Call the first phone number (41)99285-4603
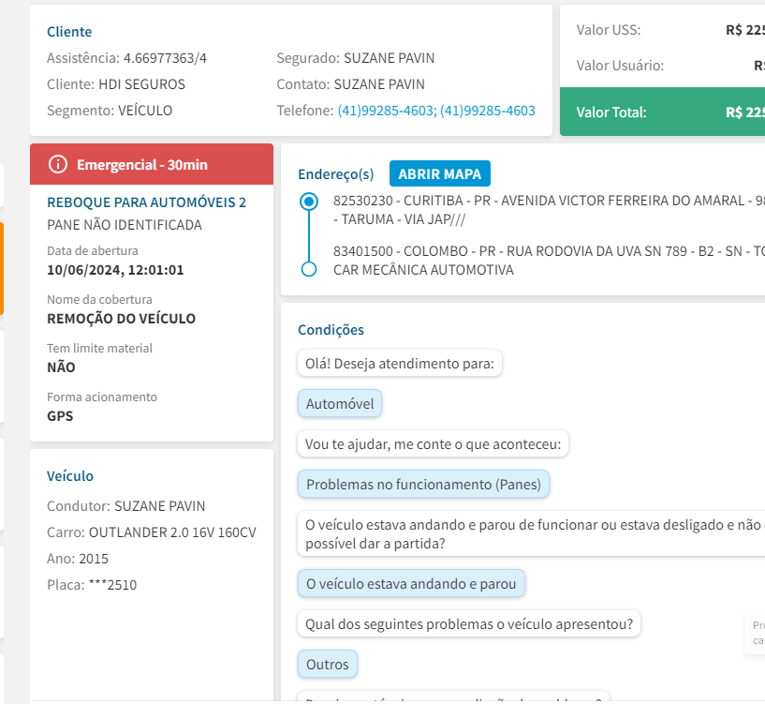The image size is (765, 704). coord(387,111)
